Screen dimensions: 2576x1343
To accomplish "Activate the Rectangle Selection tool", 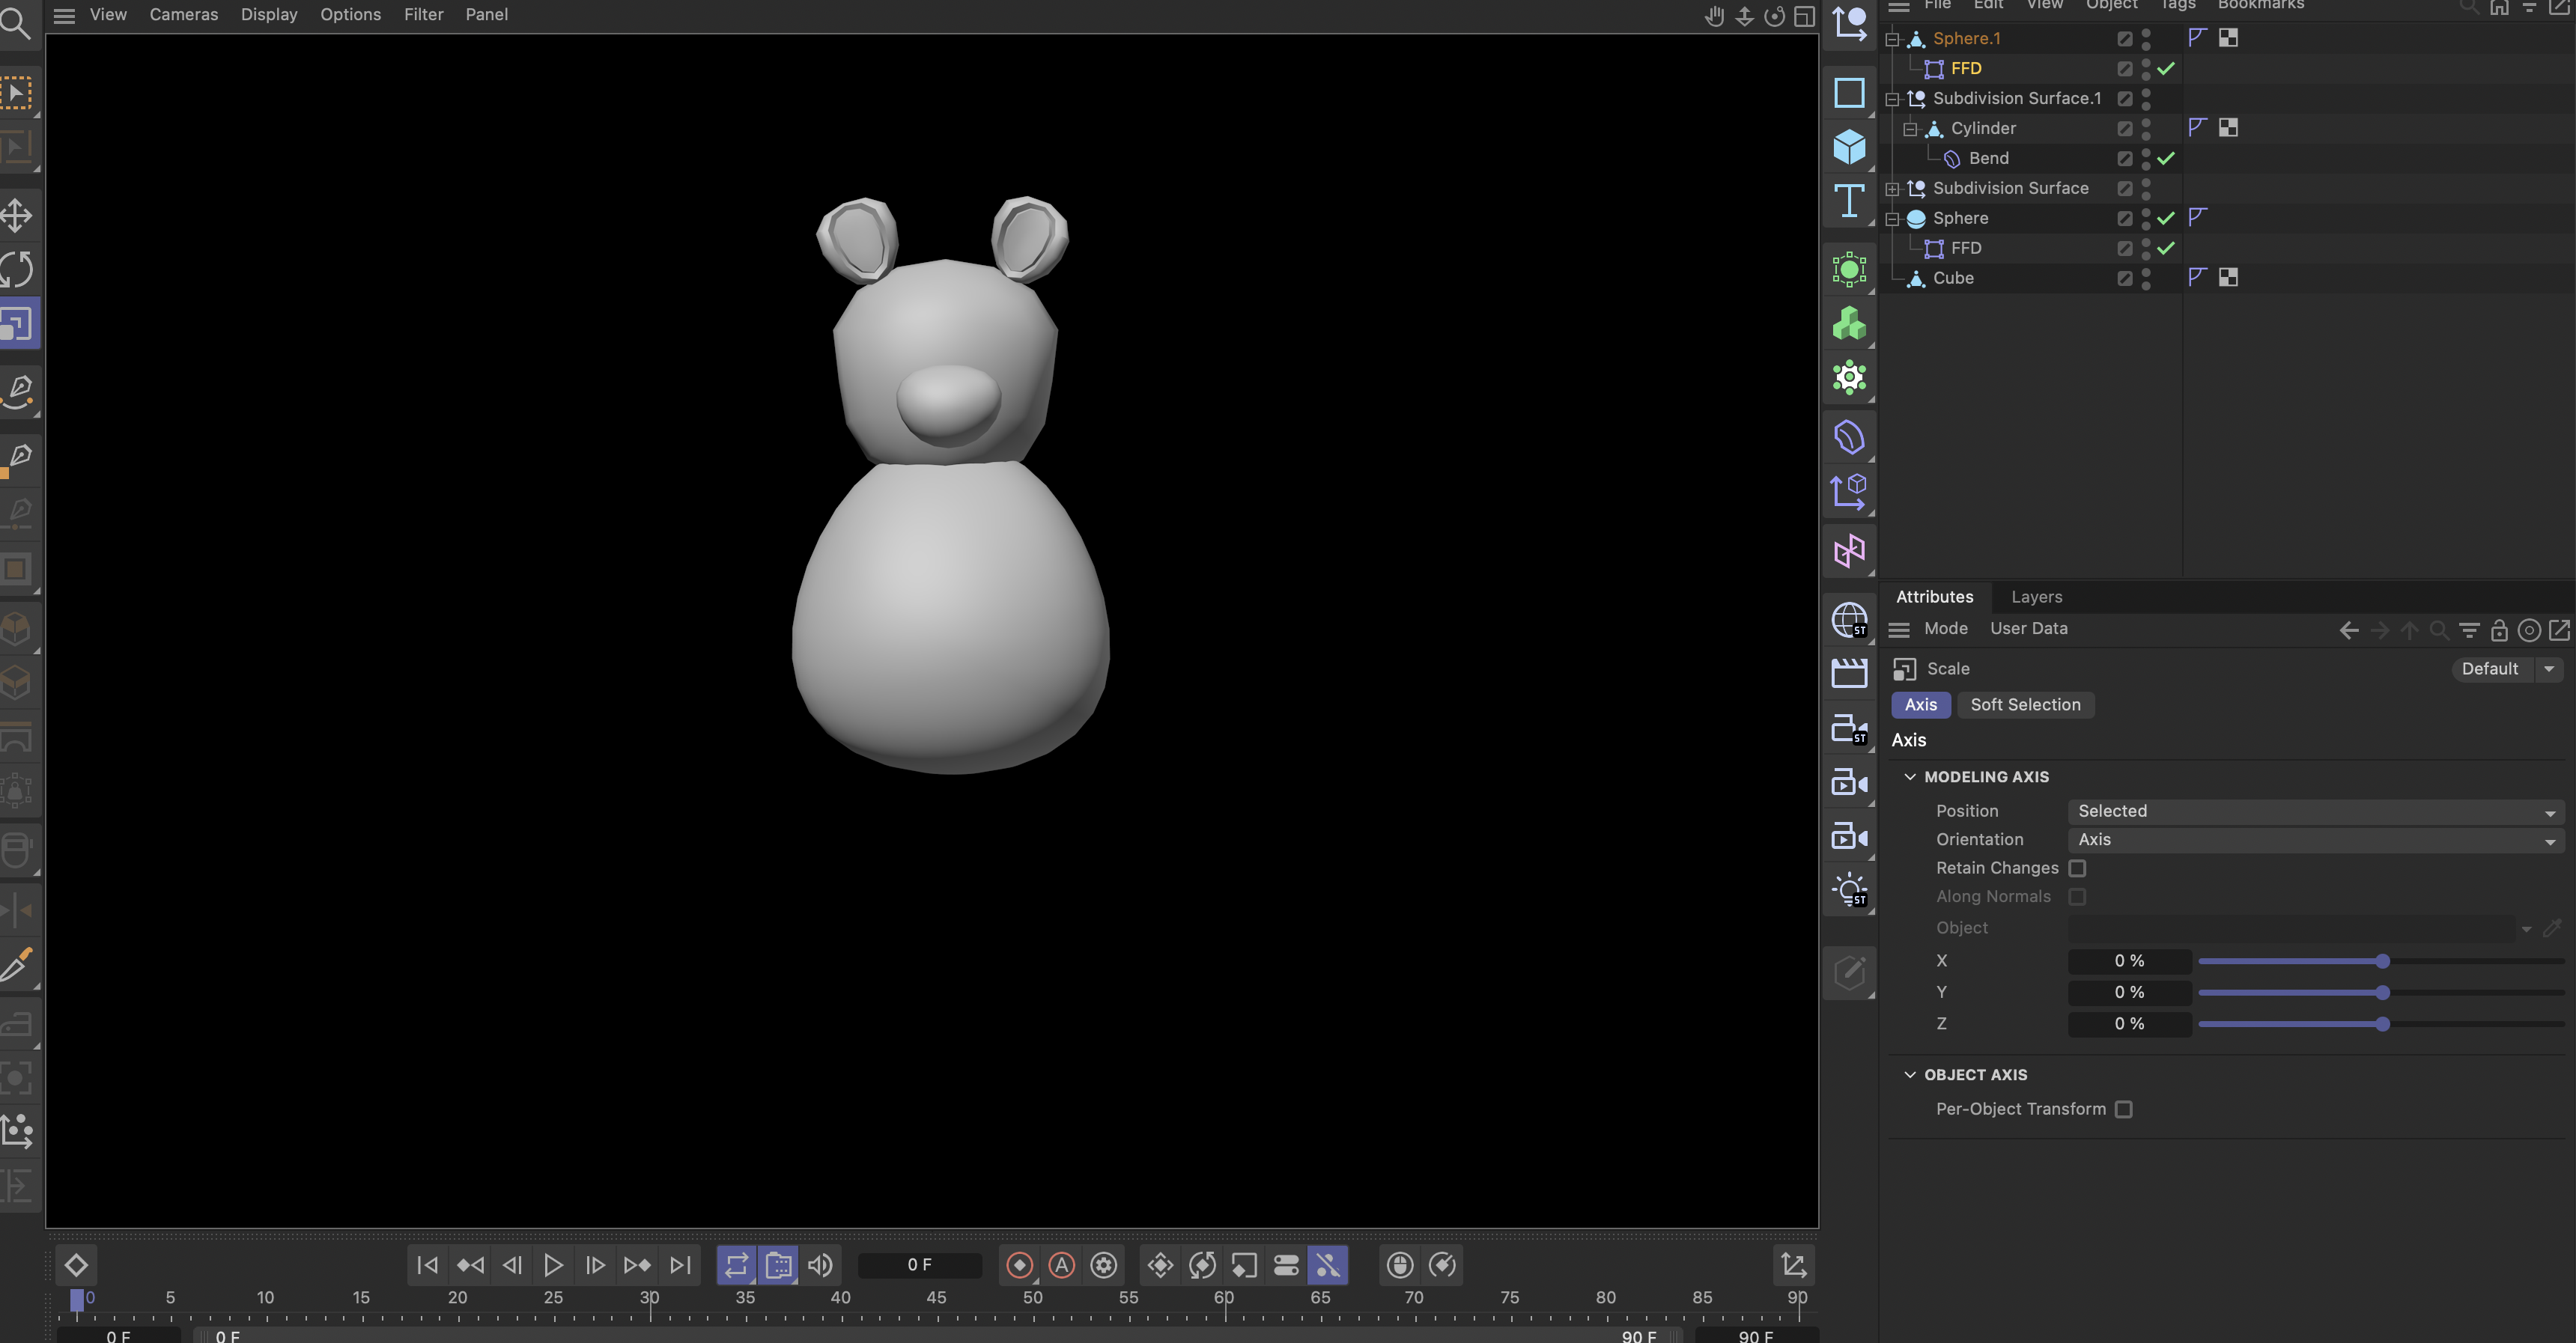I will point(16,91).
